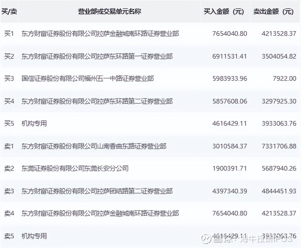Click 国信证券福州五一中路证券营业部 name

click(x=88, y=78)
